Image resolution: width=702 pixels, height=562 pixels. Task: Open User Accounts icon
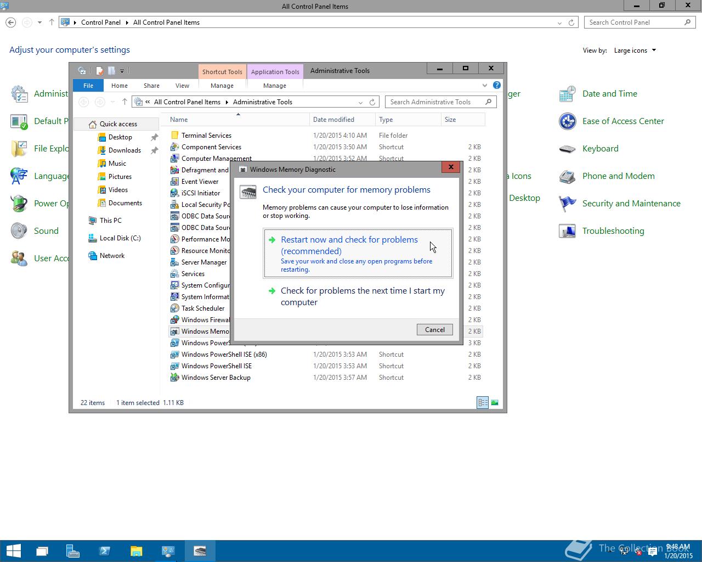pyautogui.click(x=39, y=258)
